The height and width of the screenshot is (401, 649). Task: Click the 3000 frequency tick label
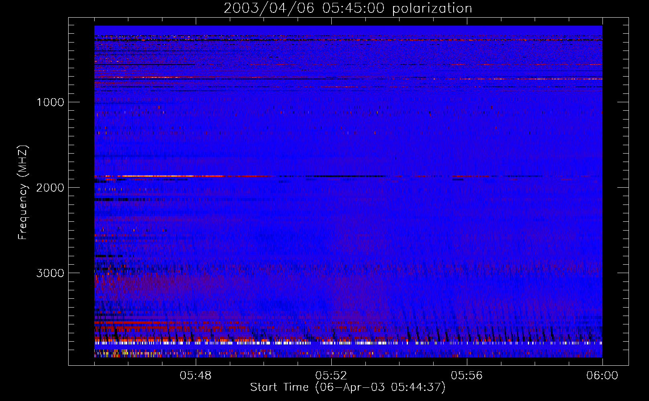51,273
